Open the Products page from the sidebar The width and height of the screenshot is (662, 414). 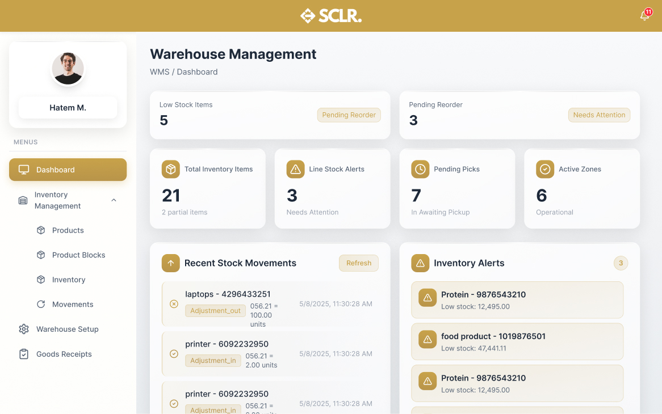[x=68, y=230]
